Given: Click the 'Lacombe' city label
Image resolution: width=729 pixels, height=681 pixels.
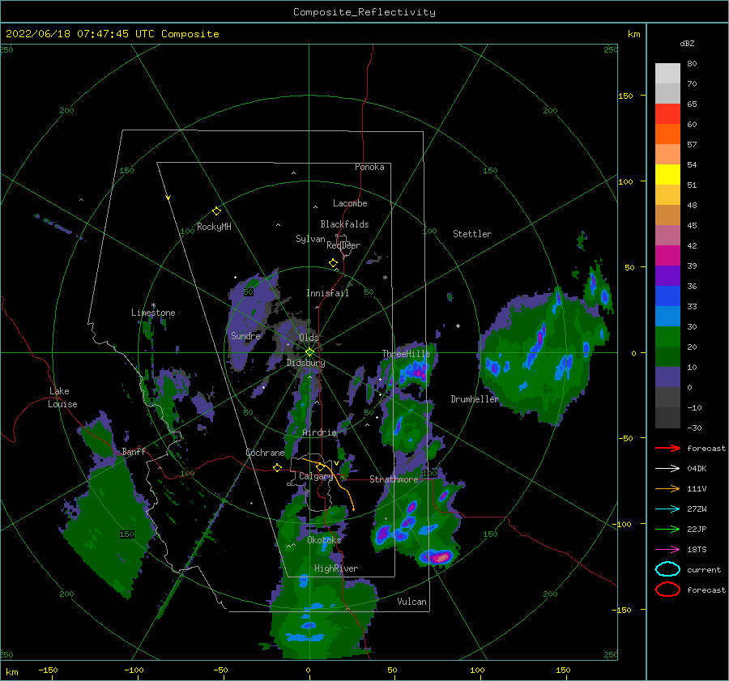Looking at the screenshot, I should (x=350, y=203).
